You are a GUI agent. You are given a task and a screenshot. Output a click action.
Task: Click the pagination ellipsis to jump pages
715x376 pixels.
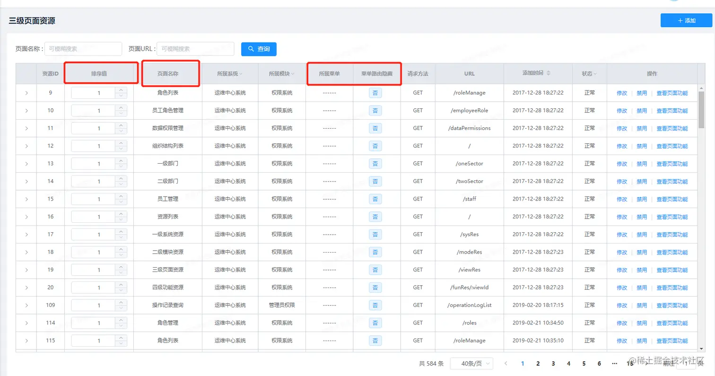[614, 364]
